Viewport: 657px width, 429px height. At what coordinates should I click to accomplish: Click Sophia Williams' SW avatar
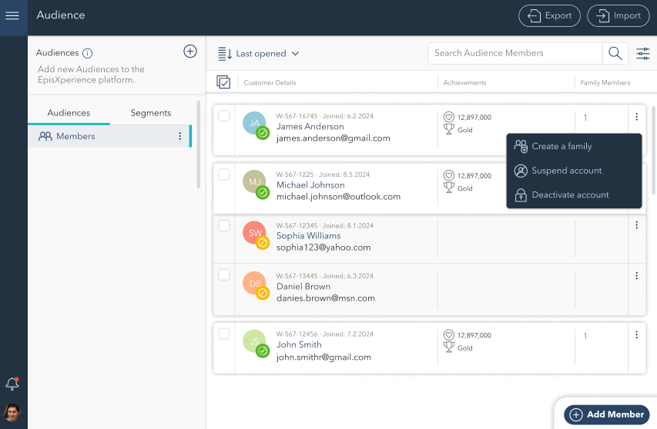click(x=254, y=232)
